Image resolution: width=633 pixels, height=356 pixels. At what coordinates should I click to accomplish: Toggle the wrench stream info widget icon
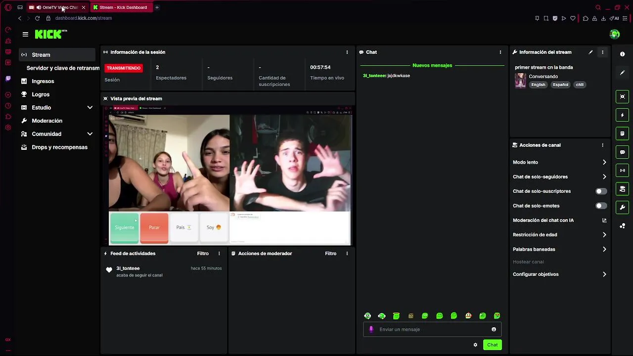[x=622, y=207]
